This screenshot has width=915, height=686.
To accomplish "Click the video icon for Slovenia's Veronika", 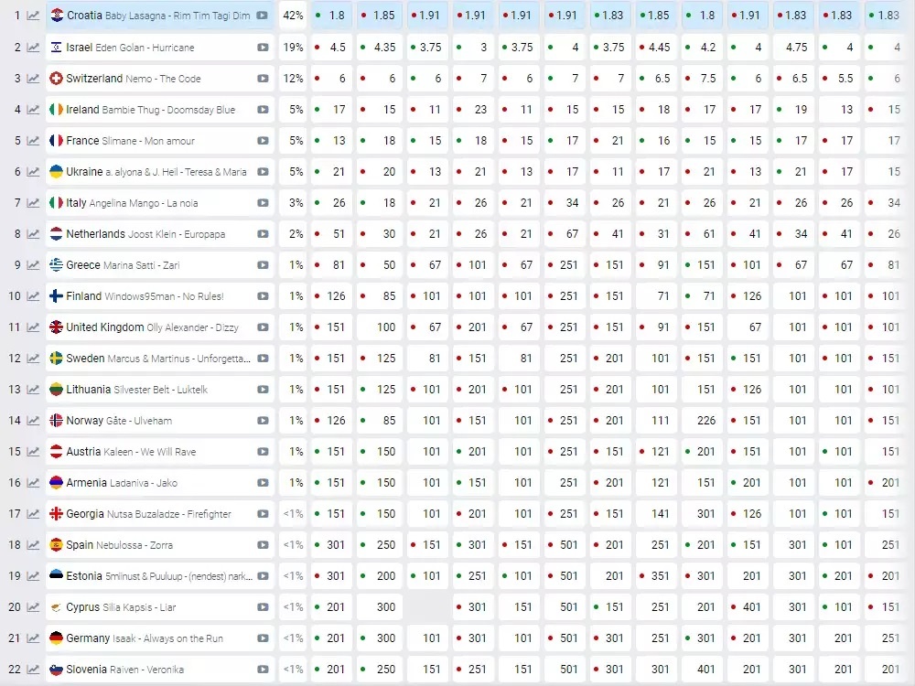I will pos(263,670).
